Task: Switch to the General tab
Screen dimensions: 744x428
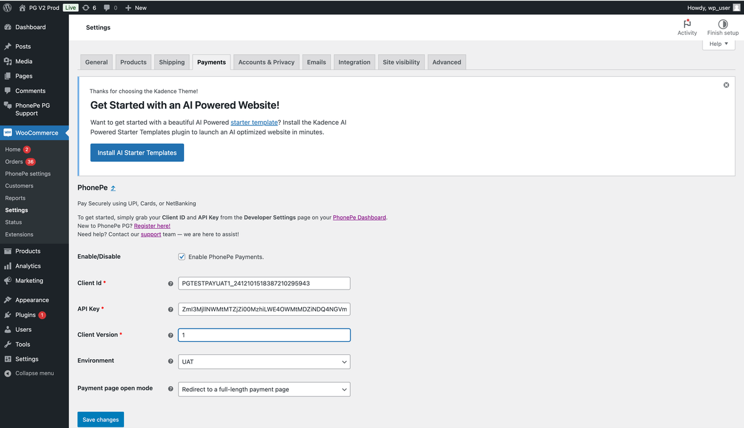Action: click(96, 62)
